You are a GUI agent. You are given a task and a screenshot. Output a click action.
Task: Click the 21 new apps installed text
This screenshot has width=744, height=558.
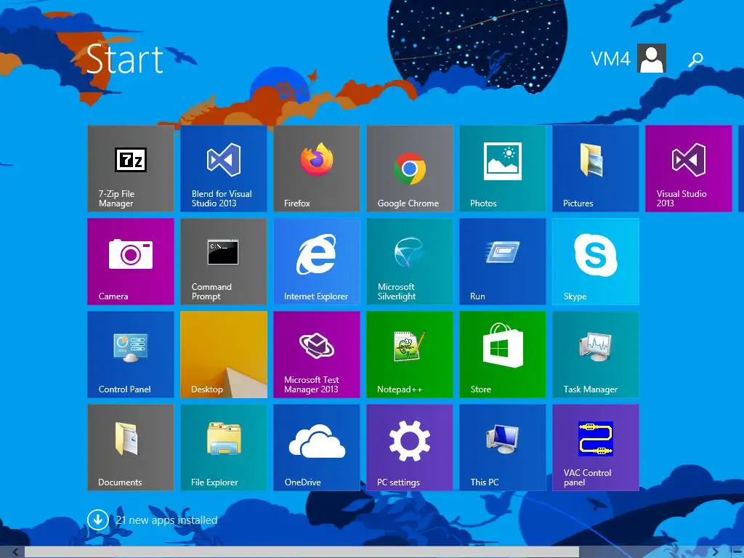[166, 520]
